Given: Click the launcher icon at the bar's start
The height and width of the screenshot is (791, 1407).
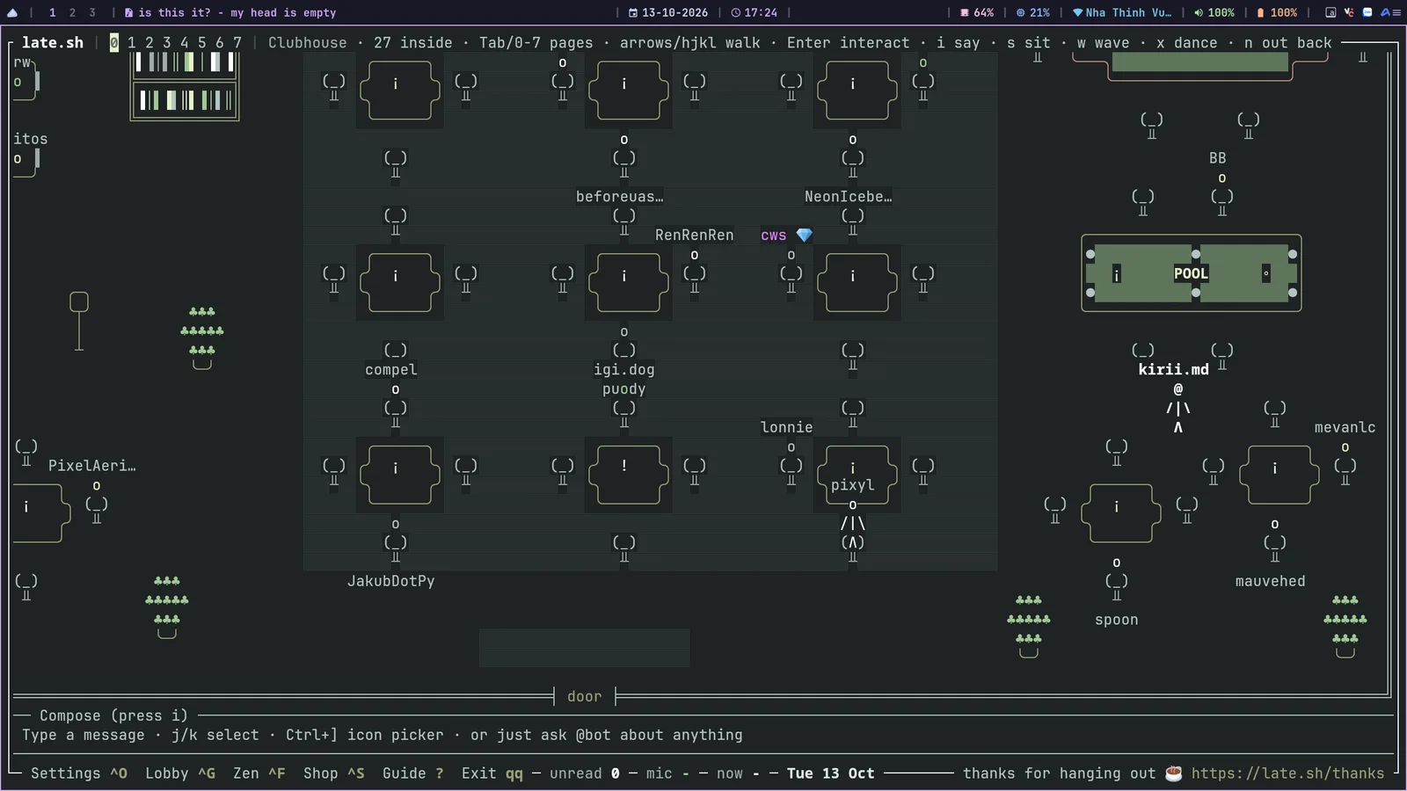Looking at the screenshot, I should click(x=12, y=12).
